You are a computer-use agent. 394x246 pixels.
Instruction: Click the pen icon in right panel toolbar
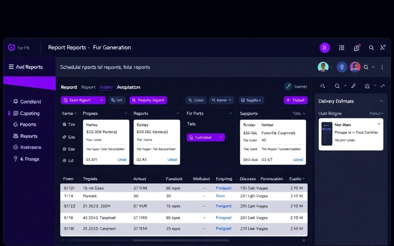pos(354,86)
